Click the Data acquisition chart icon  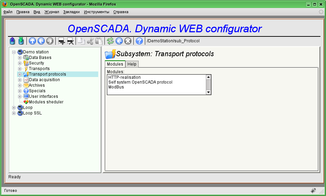(x=26, y=80)
